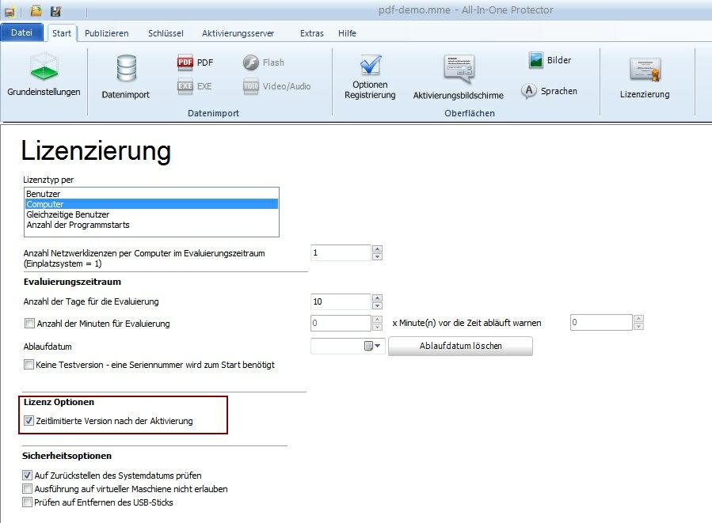
Task: Increase Netzwerklizenzen per Computer value
Action: point(377,248)
